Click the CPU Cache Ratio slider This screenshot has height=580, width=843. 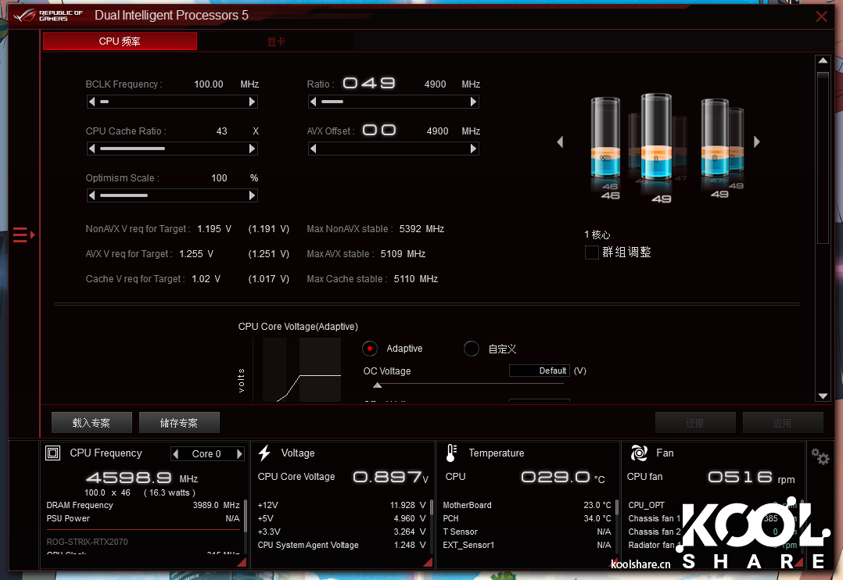pos(171,149)
